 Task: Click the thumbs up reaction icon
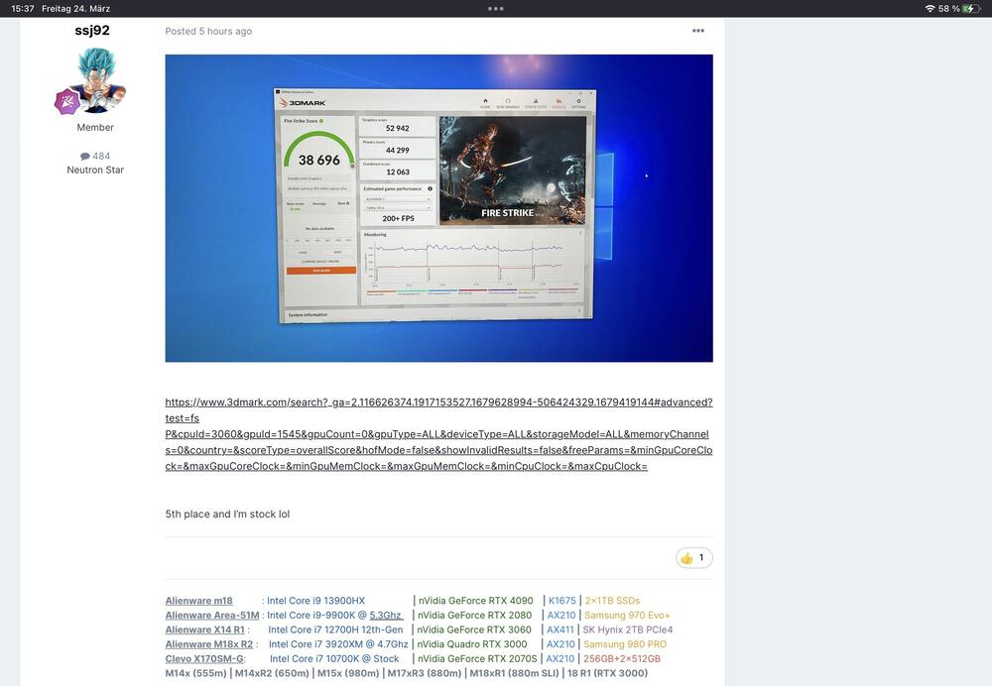[x=686, y=558]
